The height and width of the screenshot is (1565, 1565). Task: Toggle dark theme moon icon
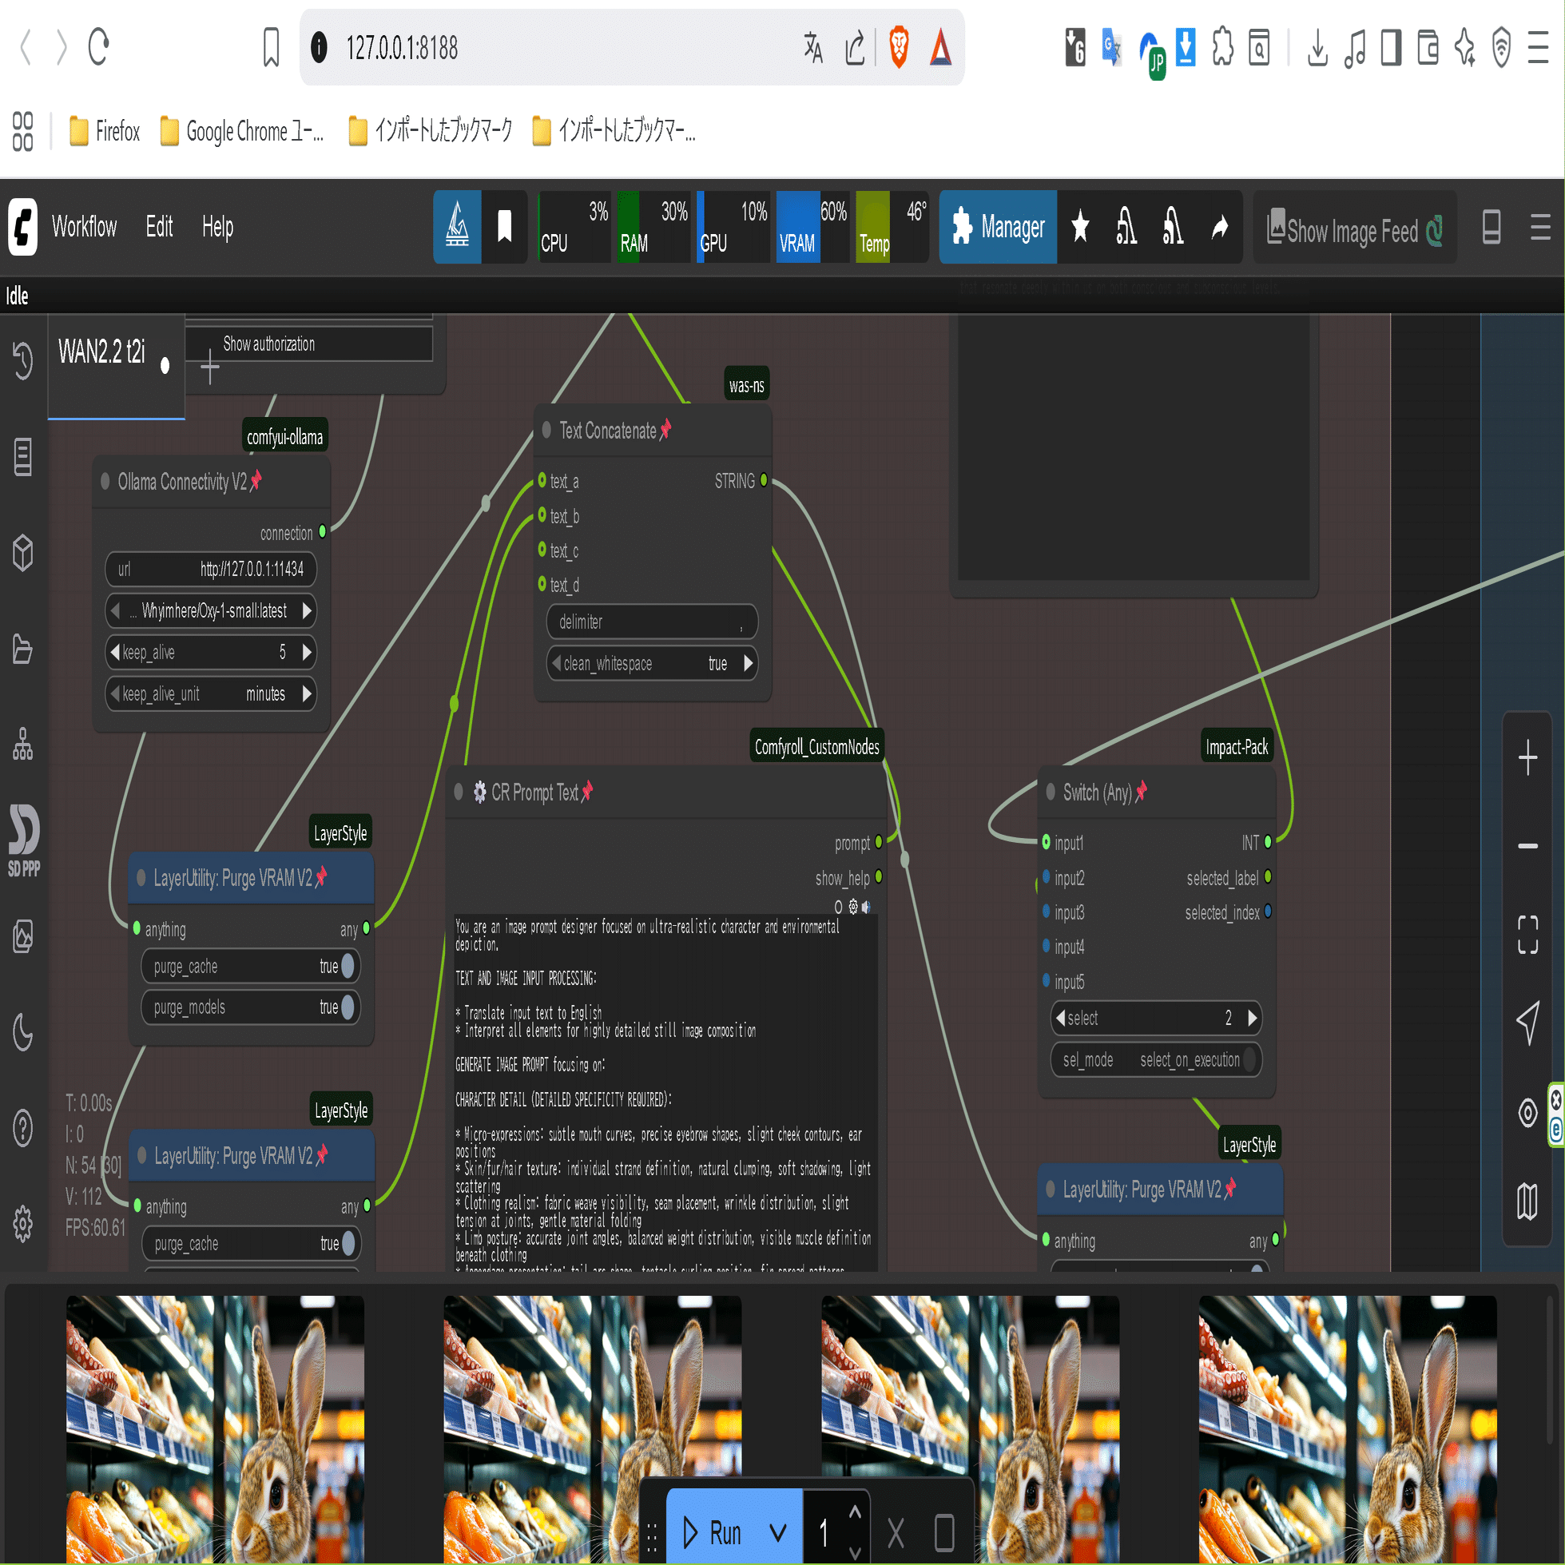(x=22, y=1031)
